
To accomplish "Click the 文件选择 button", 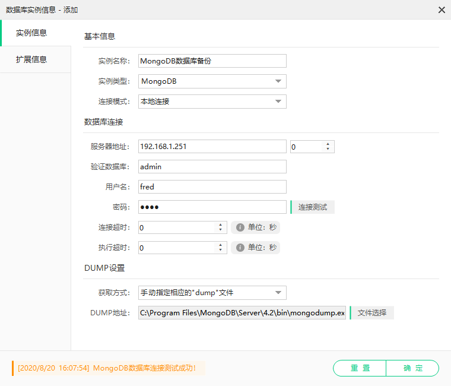I will point(371,312).
